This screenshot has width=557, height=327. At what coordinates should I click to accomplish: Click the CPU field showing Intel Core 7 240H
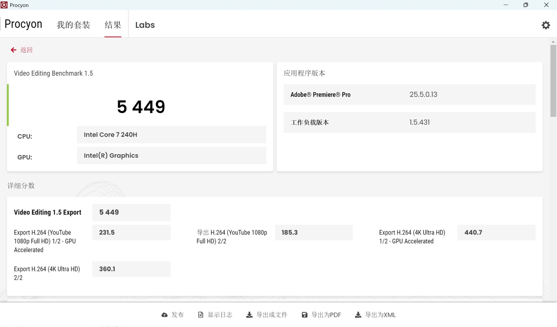click(x=171, y=135)
